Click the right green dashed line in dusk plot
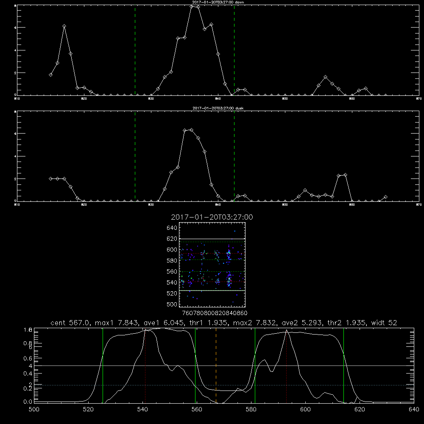The height and width of the screenshot is (424, 424). tap(234, 156)
